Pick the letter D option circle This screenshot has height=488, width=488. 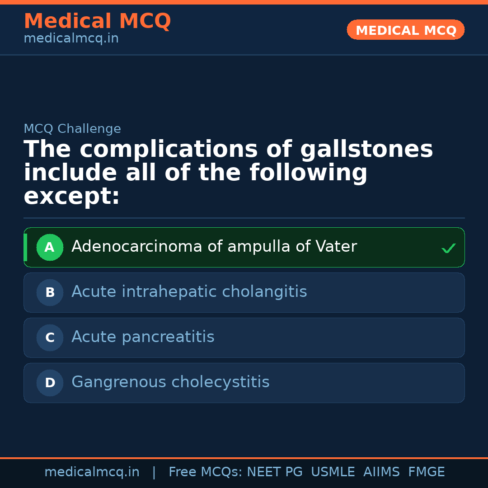click(x=50, y=383)
